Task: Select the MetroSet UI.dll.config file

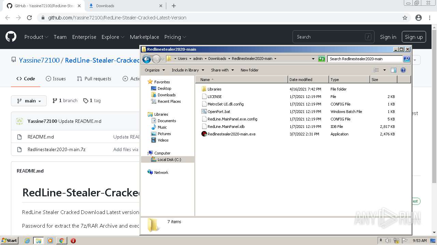Action: click(x=225, y=104)
